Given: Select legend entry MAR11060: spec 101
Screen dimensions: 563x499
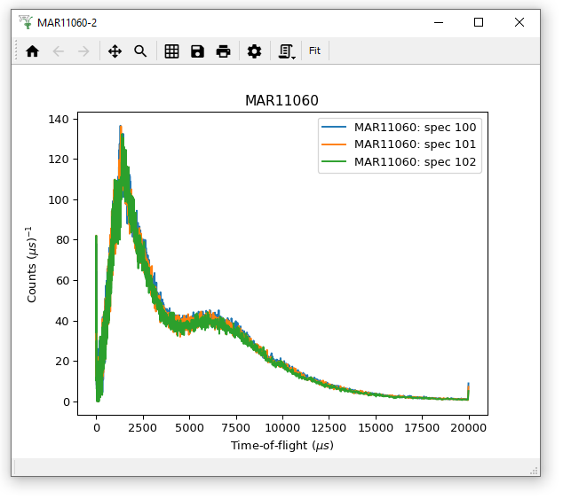Looking at the screenshot, I should [415, 144].
